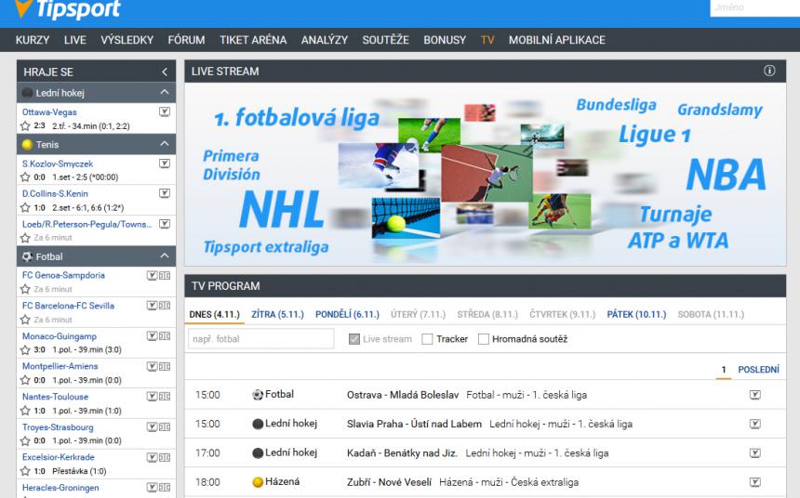This screenshot has width=800, height=498.
Task: Open the LIVE menu item
Action: pyautogui.click(x=75, y=40)
